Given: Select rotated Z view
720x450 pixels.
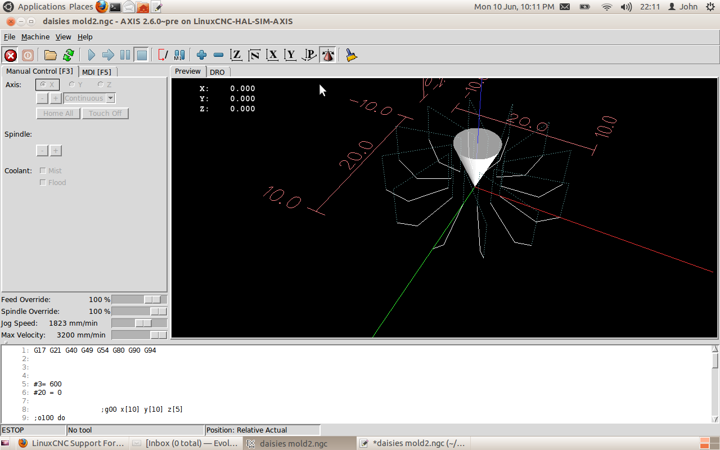Looking at the screenshot, I should click(x=254, y=55).
